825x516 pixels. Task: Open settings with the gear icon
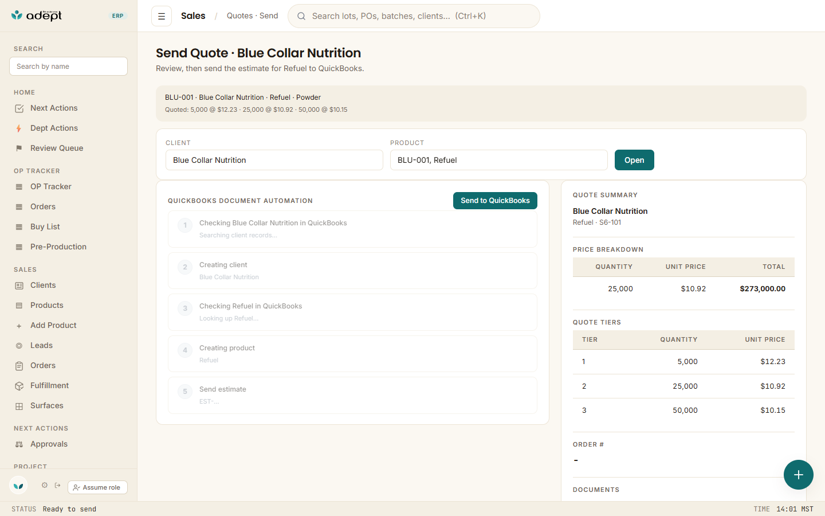45,485
